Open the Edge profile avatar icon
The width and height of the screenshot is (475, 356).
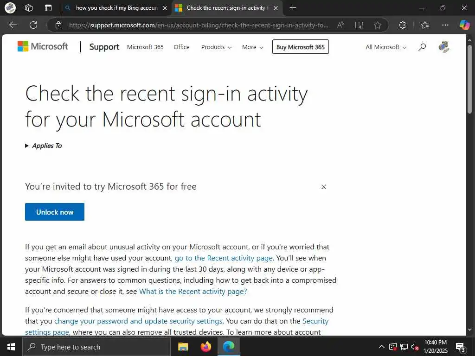click(x=10, y=8)
